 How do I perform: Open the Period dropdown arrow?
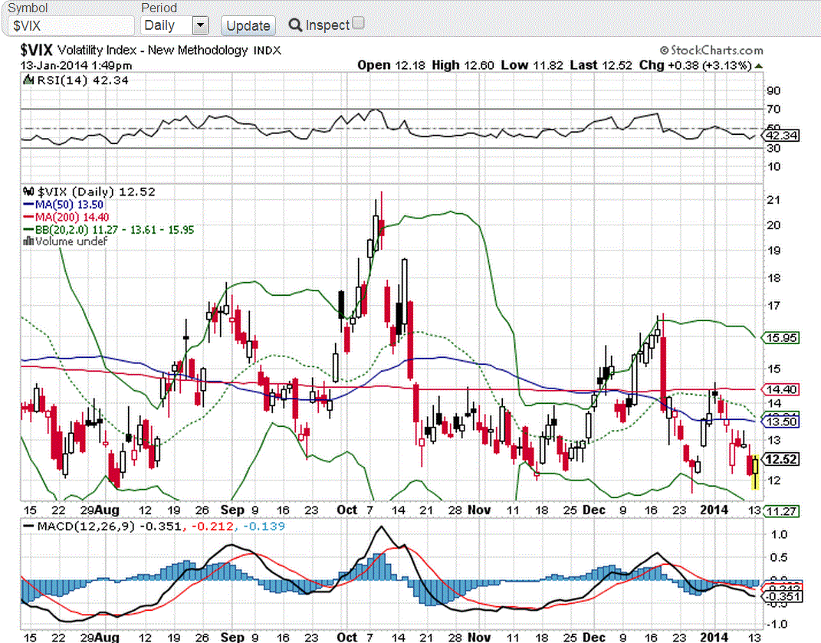[x=200, y=25]
